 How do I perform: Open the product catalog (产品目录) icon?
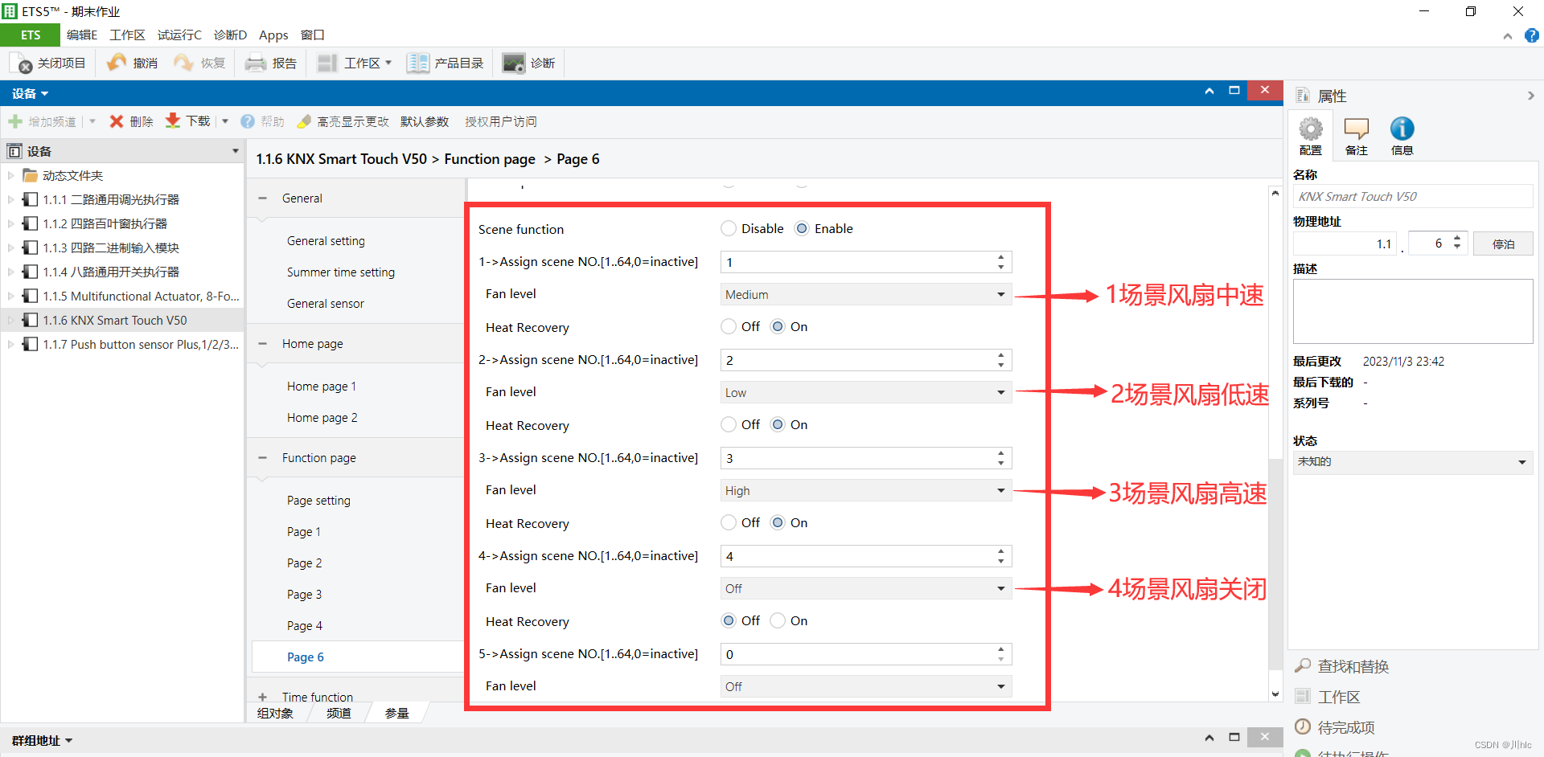pos(417,63)
